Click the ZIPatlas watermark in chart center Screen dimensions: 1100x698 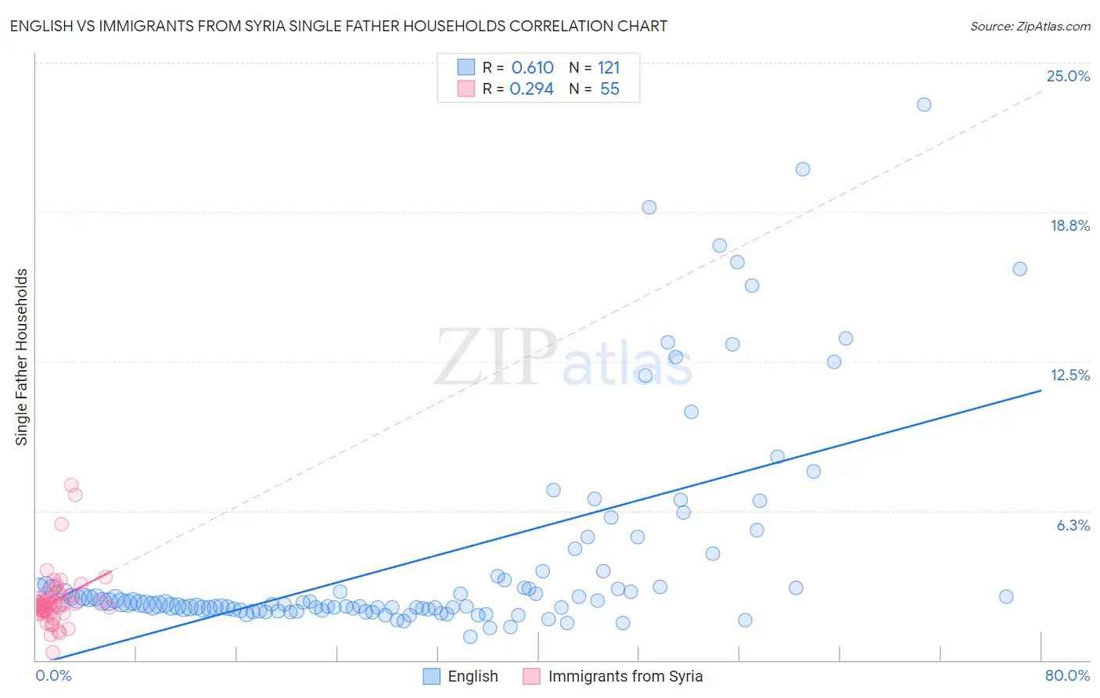(563, 357)
